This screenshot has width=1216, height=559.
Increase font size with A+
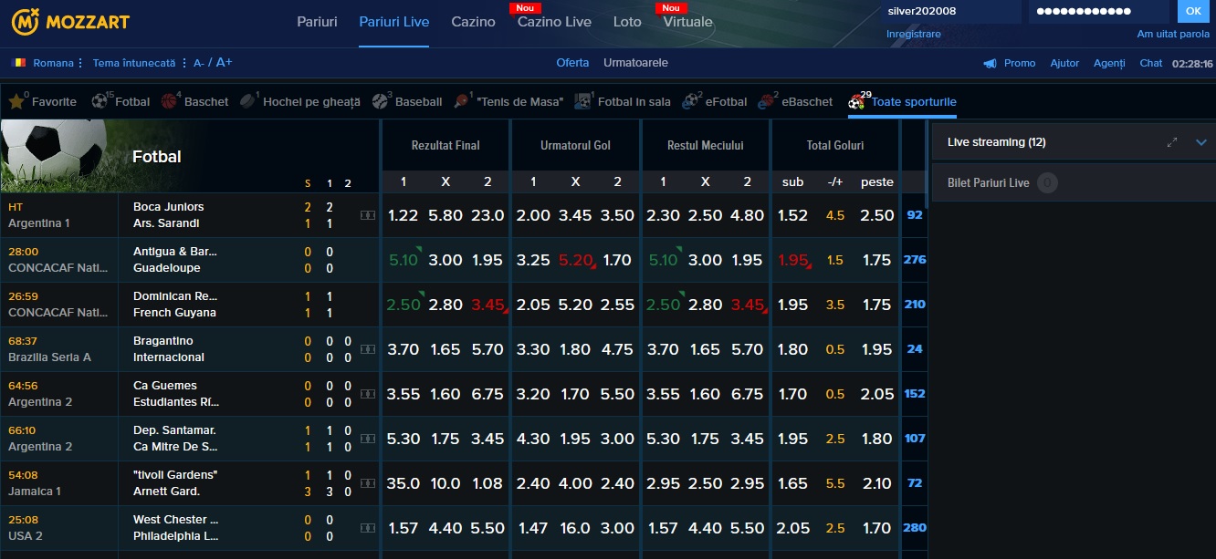point(224,63)
